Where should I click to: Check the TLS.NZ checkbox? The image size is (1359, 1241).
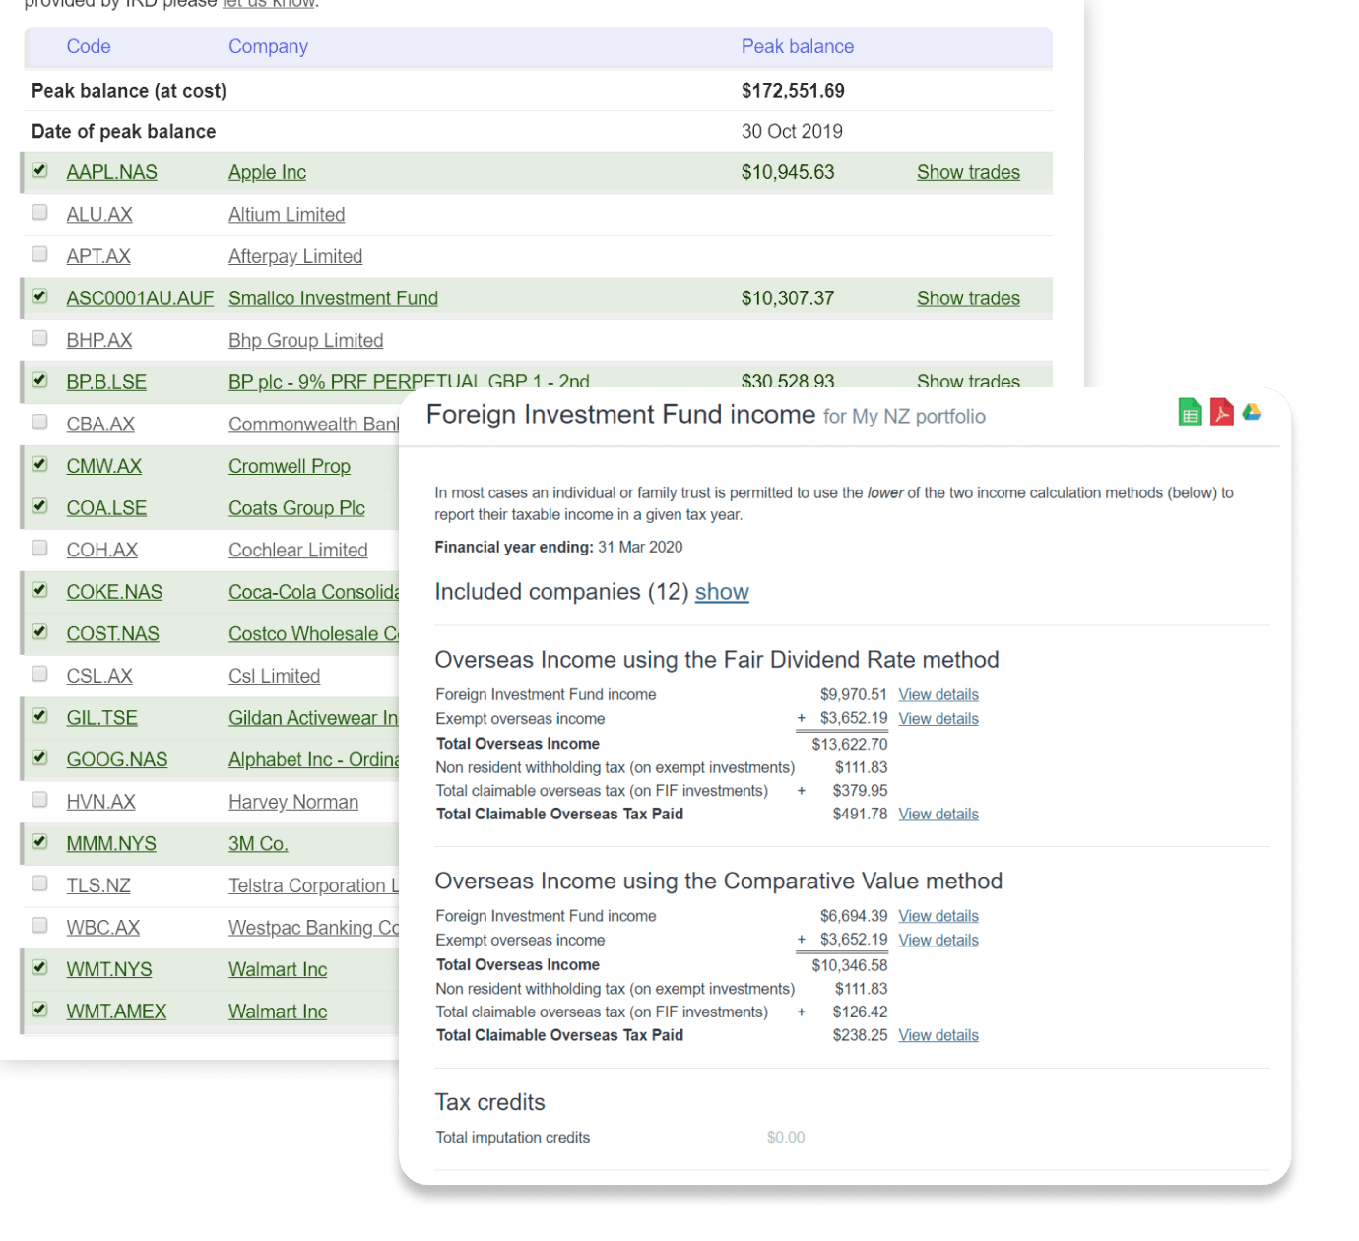coord(39,883)
